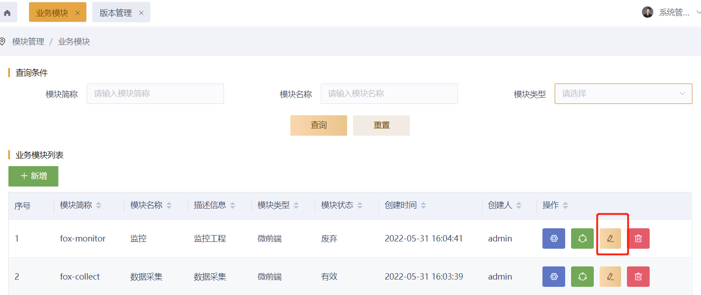This screenshot has height=295, width=701.
Task: Open the 模块类型 dropdown
Action: coord(623,93)
